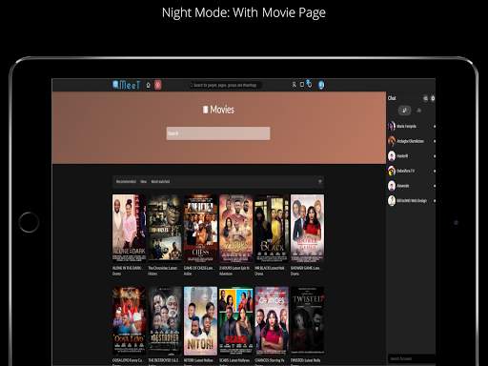Open the Scars movie poster

pos(236,321)
